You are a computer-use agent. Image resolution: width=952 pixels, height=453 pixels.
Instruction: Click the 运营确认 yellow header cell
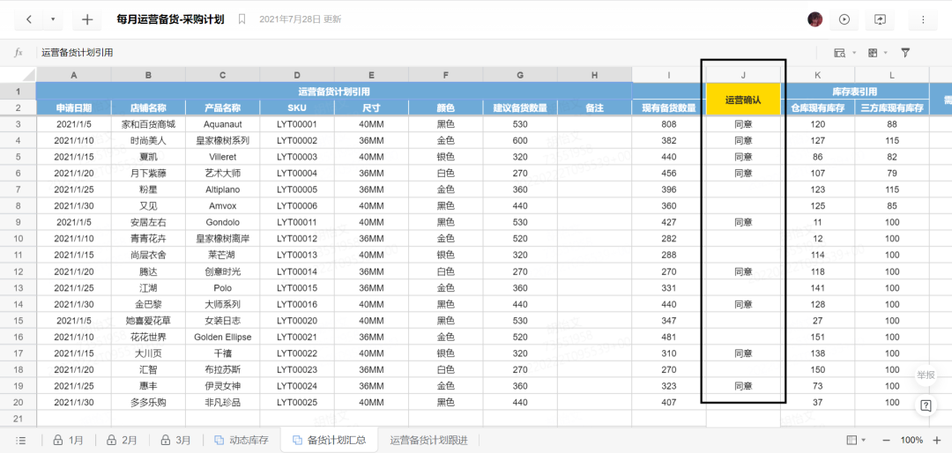[x=743, y=100]
